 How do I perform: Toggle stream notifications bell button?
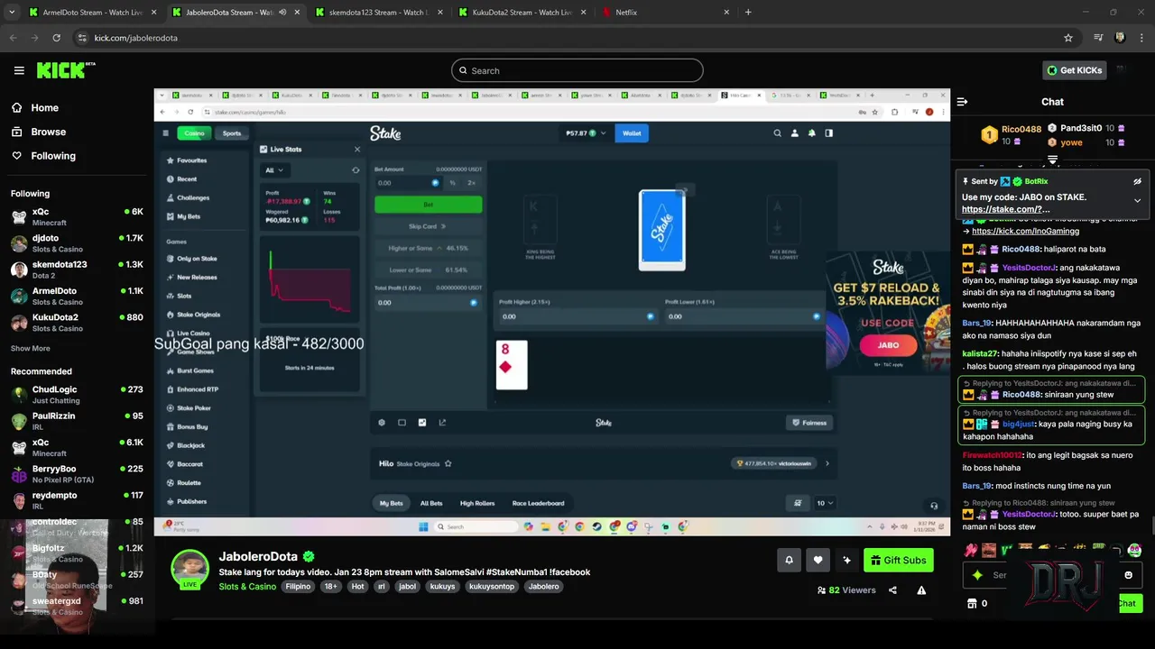coord(789,560)
